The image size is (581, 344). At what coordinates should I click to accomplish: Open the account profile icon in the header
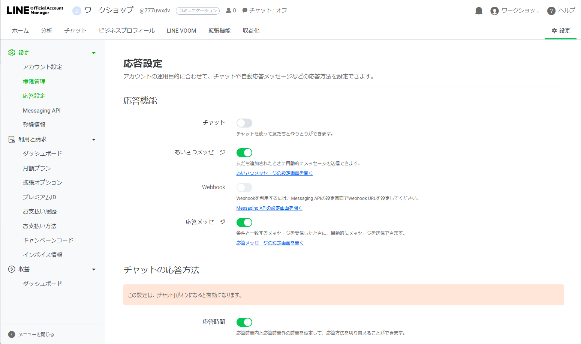(494, 11)
